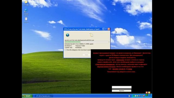This screenshot has height=98, width=174.
Task: Click the white icon left of system tray
Action: click(129, 96)
